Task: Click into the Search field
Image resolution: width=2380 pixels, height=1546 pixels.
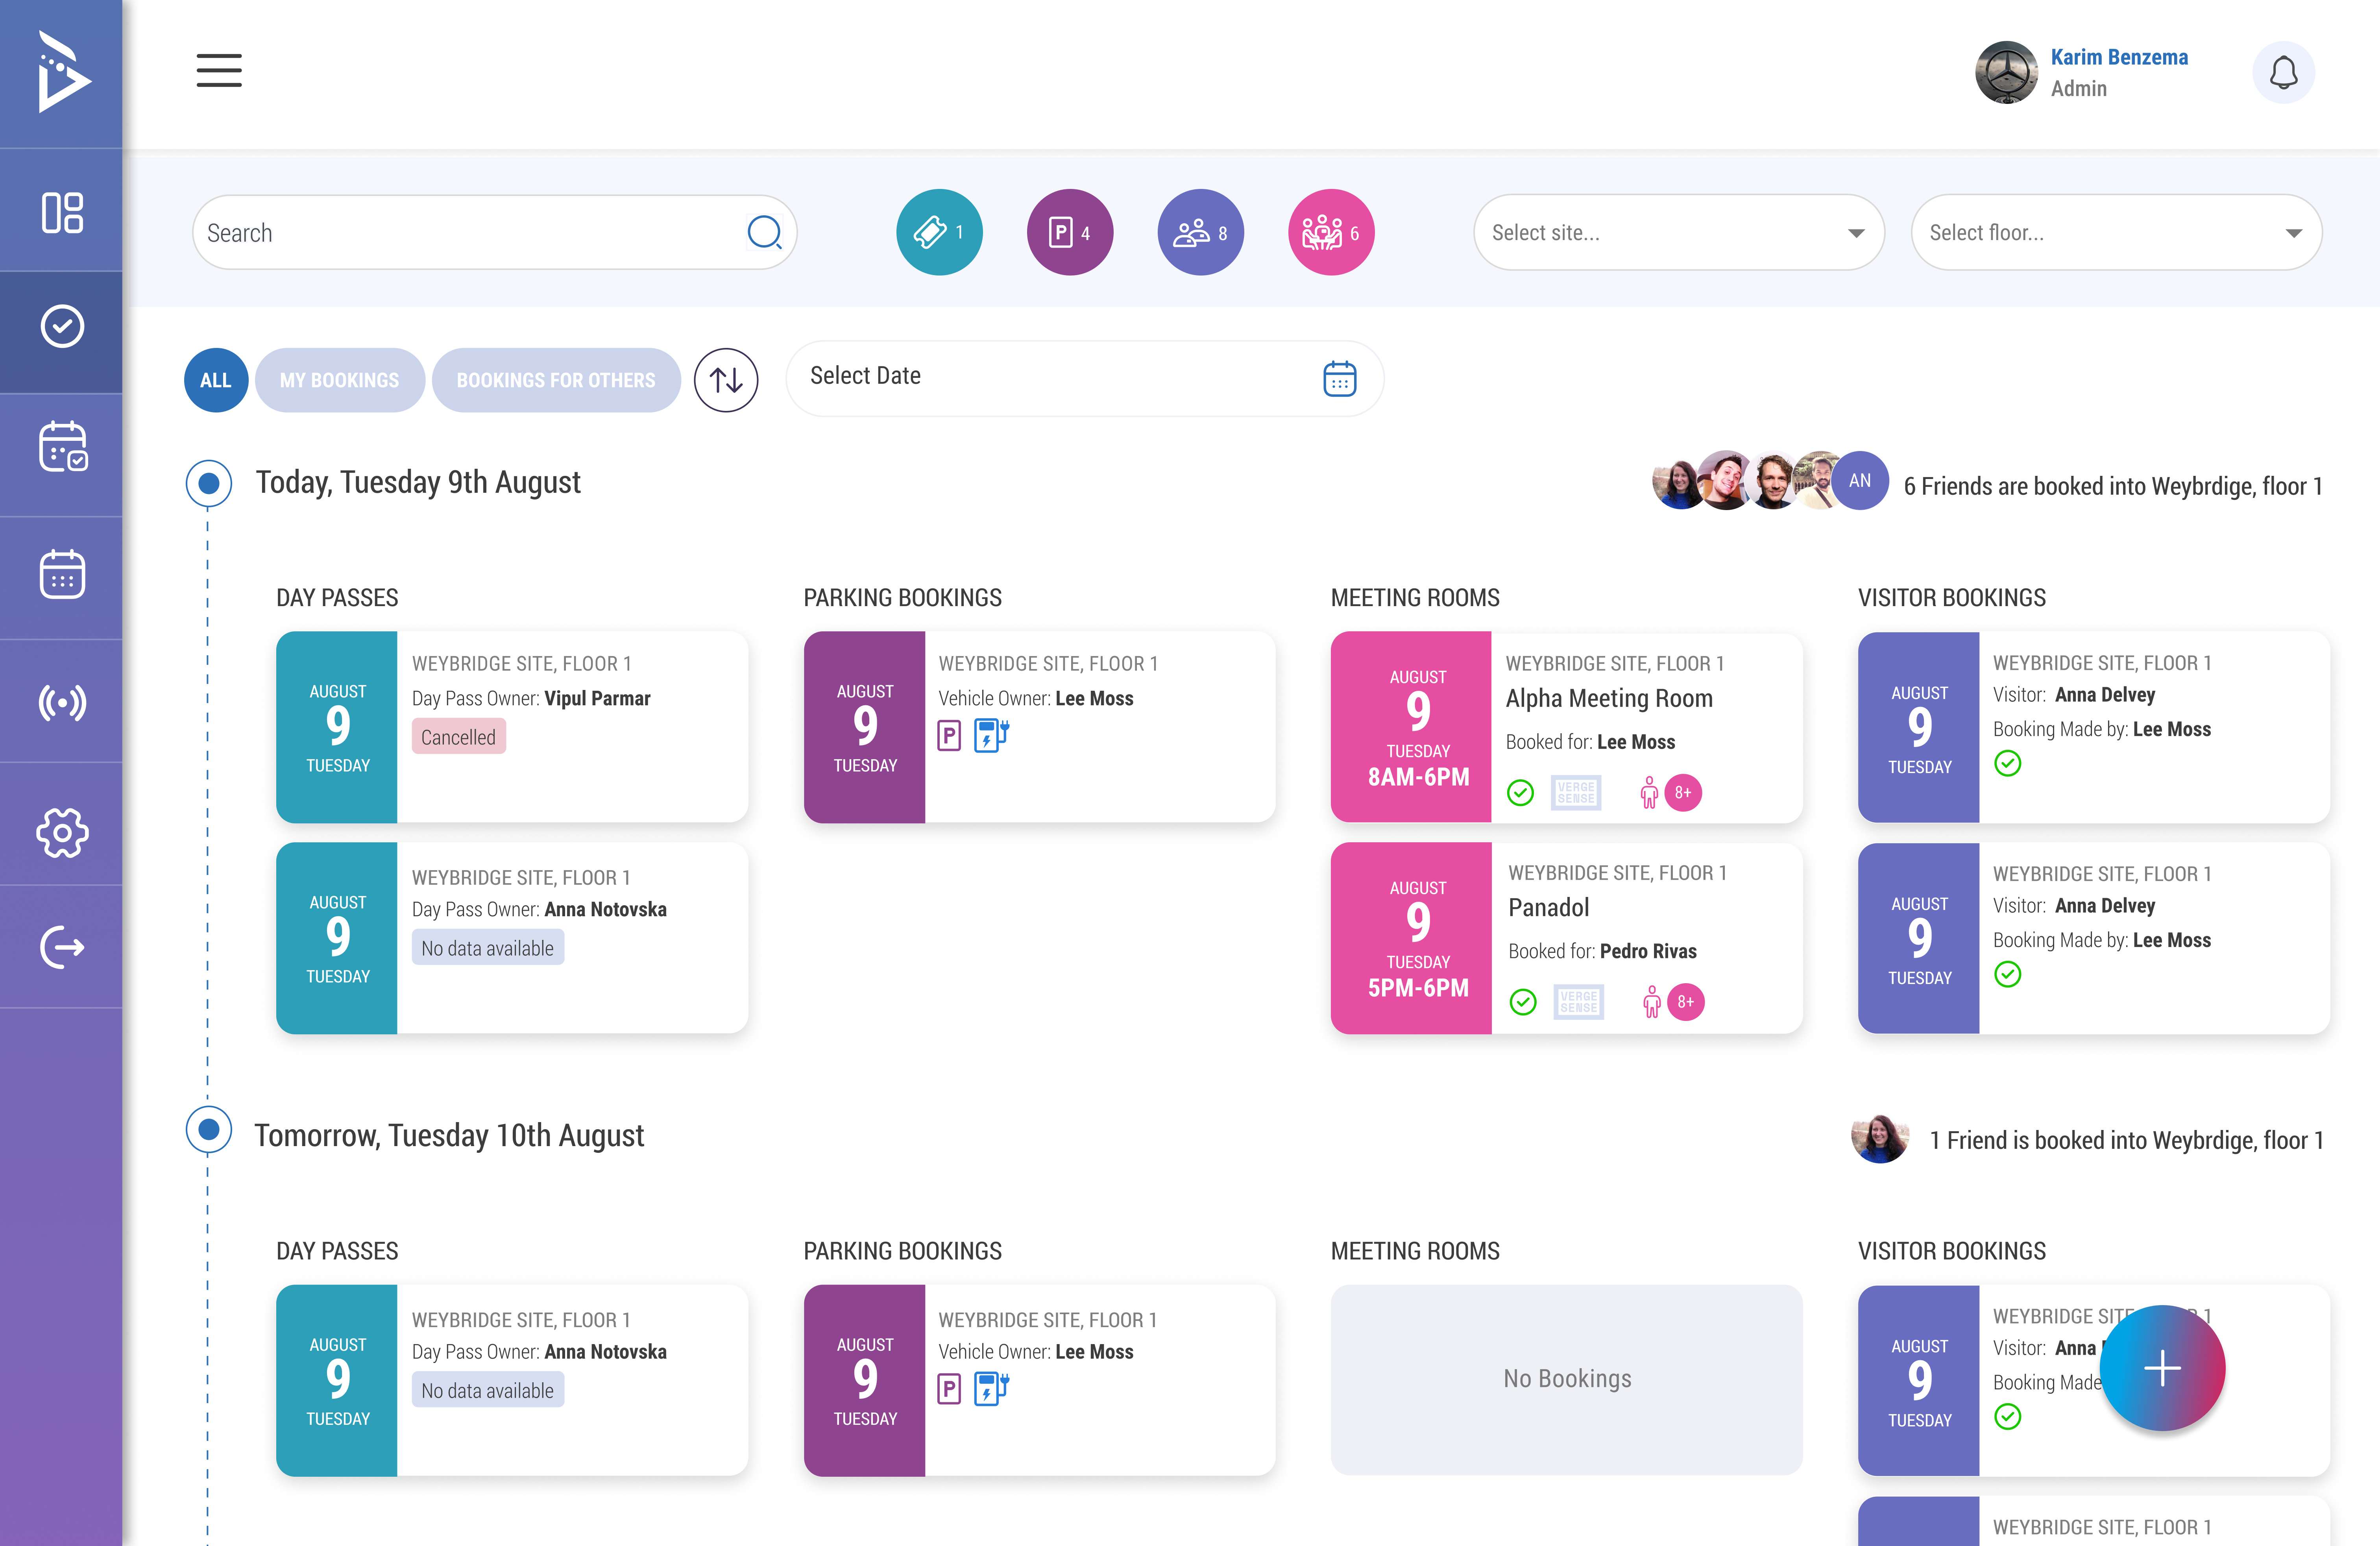Action: 494,232
